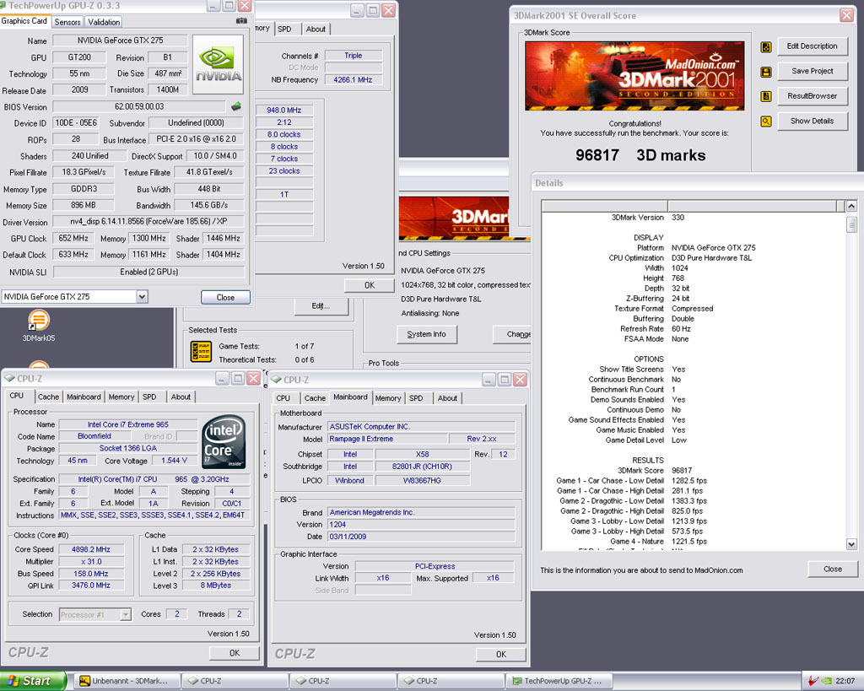Open the SPD tab in left CPU-Z window

(x=149, y=397)
